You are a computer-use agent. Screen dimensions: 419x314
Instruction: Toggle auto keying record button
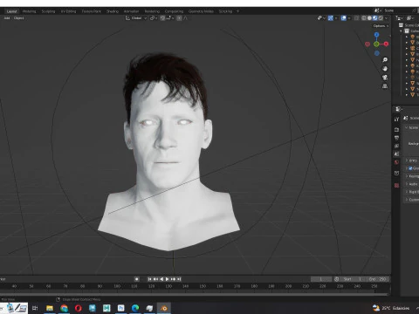pos(136,279)
